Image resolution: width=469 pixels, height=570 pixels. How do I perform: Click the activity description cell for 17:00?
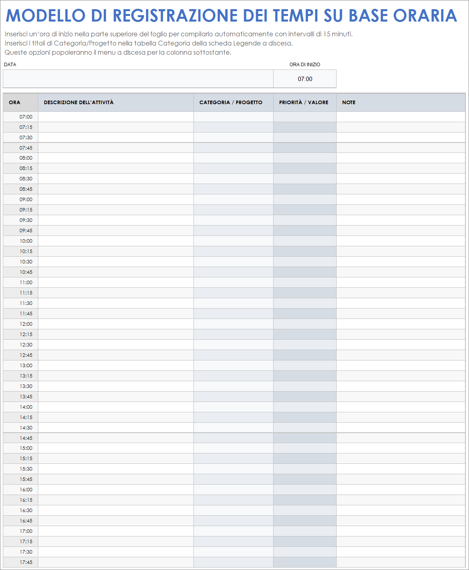(116, 531)
